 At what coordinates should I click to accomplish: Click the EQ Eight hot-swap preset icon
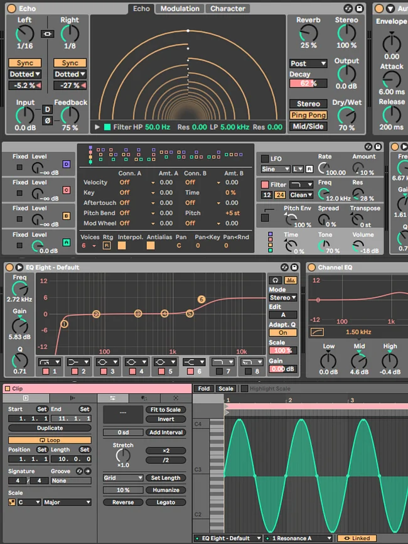click(x=284, y=267)
